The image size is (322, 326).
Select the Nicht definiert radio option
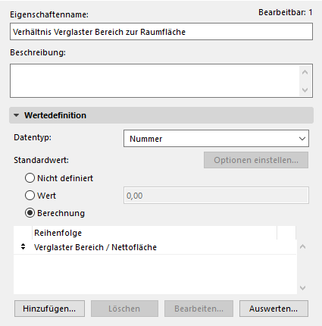pos(30,178)
